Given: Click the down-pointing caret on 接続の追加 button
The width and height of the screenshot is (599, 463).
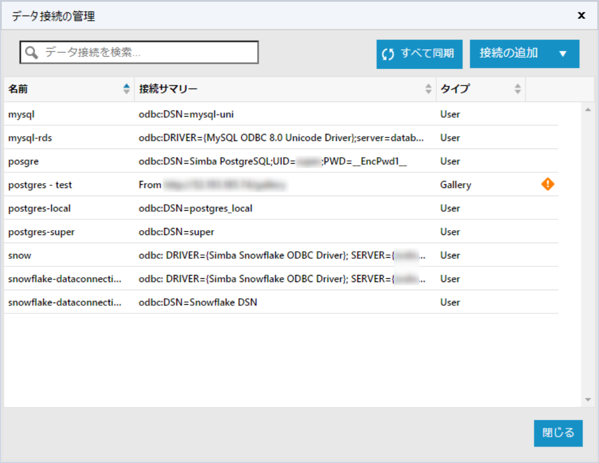Looking at the screenshot, I should pos(563,53).
